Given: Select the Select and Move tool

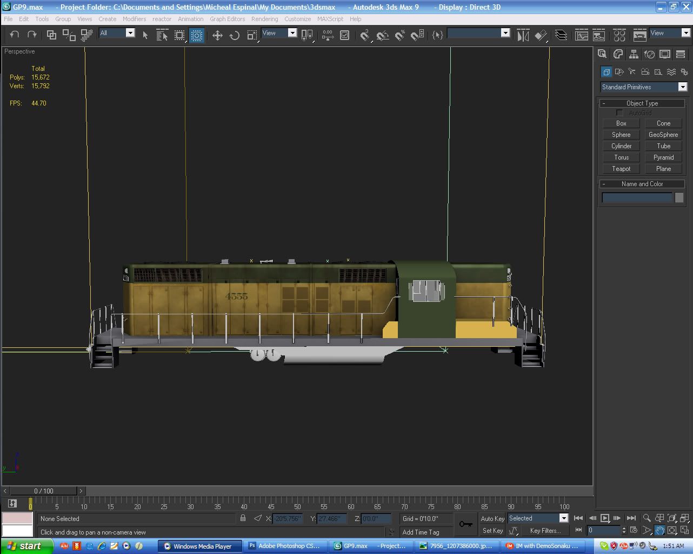Looking at the screenshot, I should pos(217,35).
